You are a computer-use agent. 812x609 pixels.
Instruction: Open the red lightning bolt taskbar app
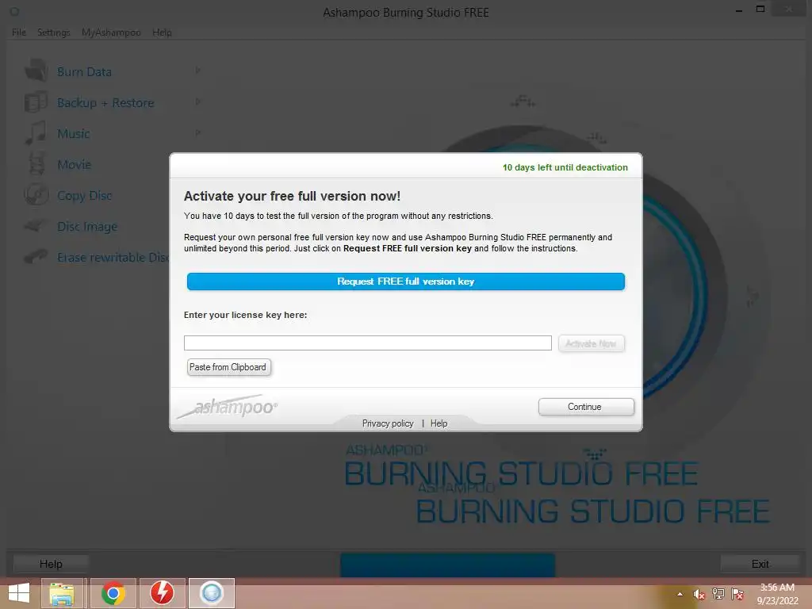[162, 593]
